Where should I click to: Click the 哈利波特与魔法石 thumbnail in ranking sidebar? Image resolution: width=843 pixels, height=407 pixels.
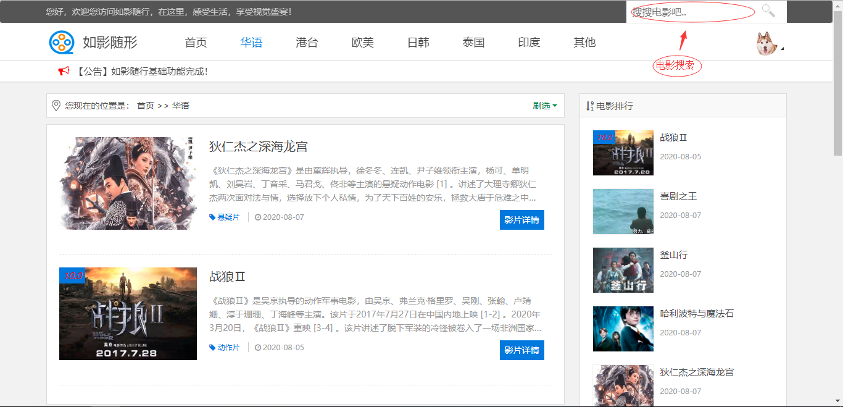point(623,329)
